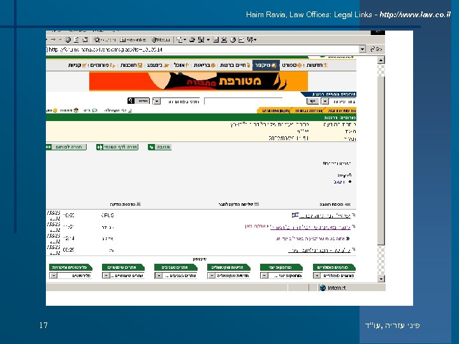Click the הוספת תגובה add reply link
Screen dimensions: 459x344
[x=335, y=204]
